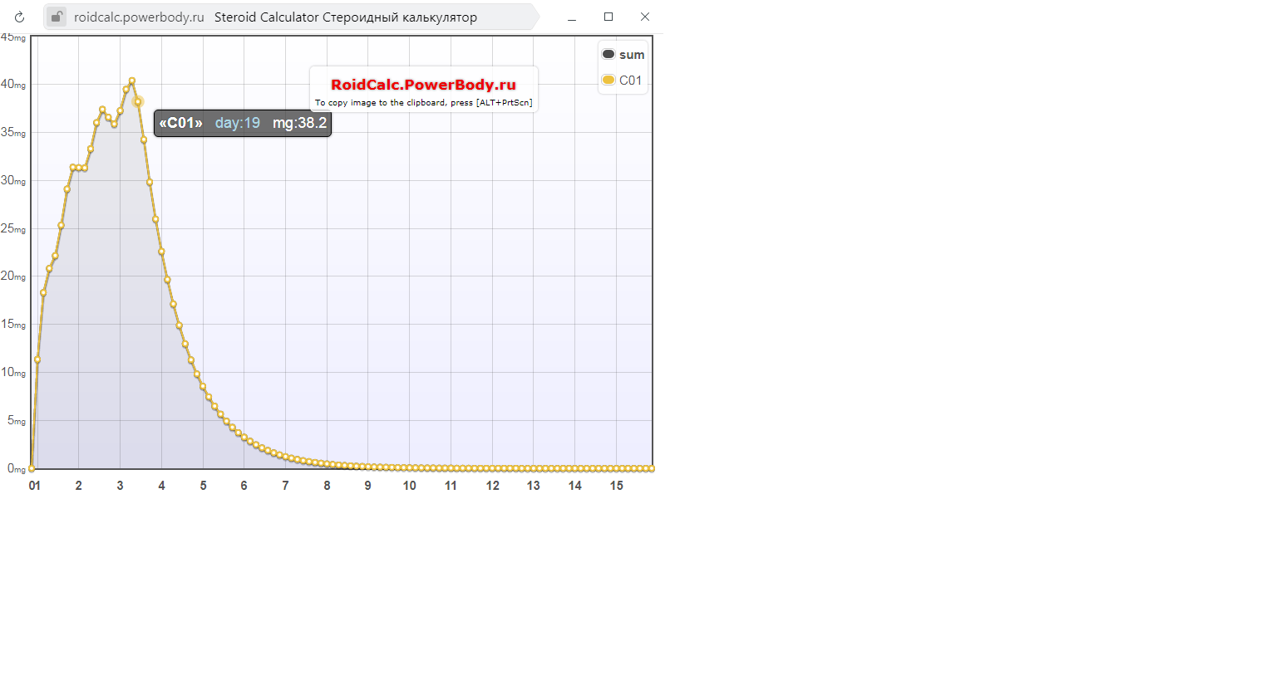Click the highlighted day 19 data point
Screen dimensions: 1276x680
coord(138,101)
